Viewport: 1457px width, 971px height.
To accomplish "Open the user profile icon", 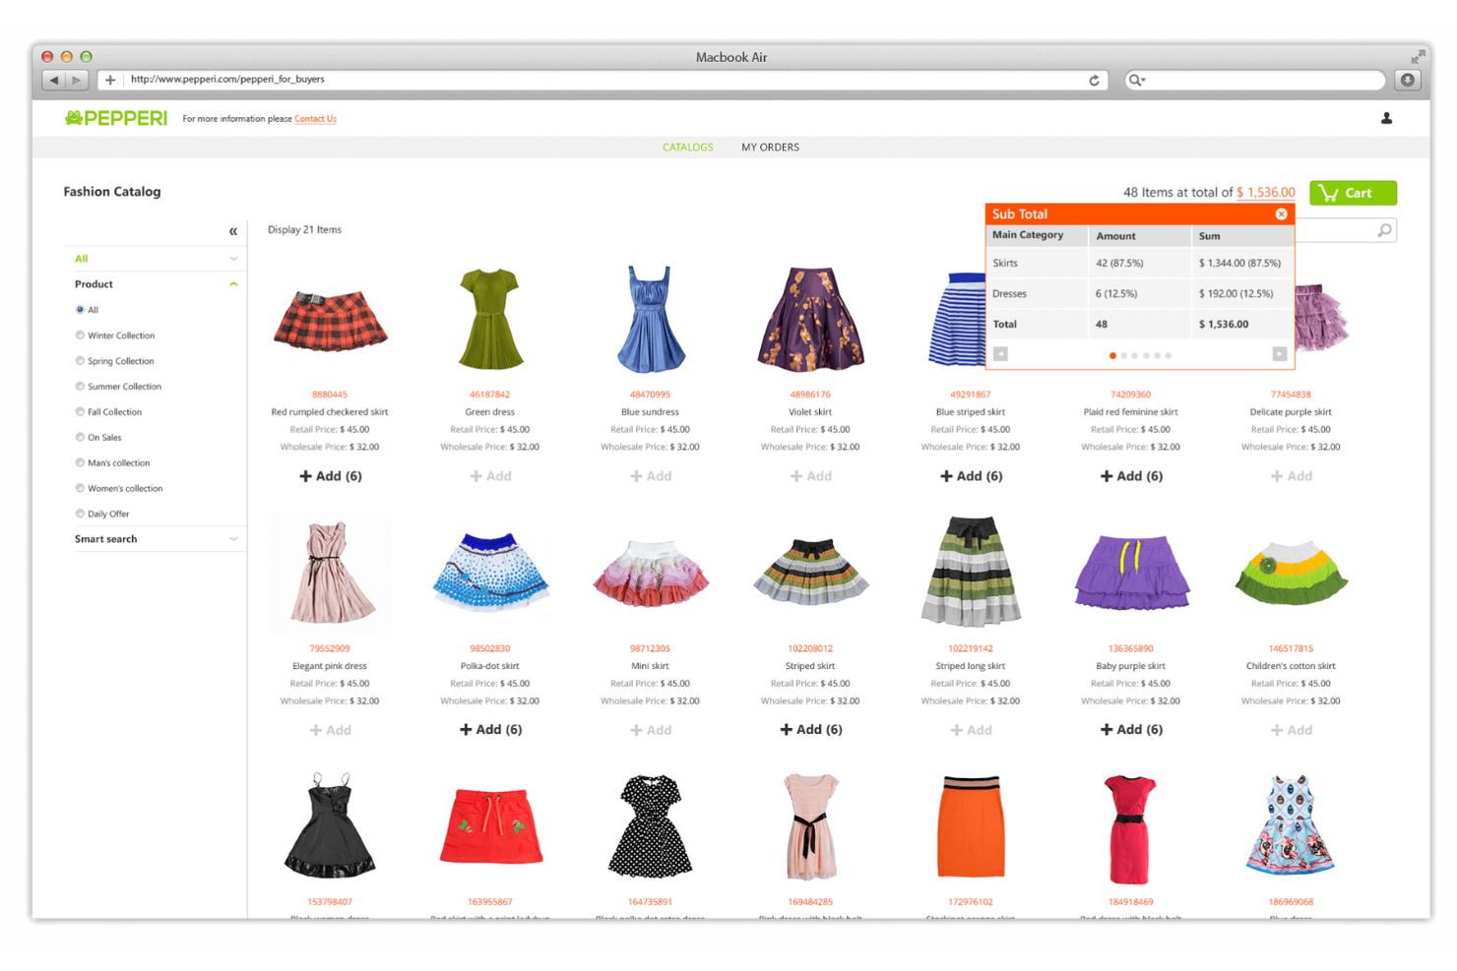I will click(x=1386, y=119).
